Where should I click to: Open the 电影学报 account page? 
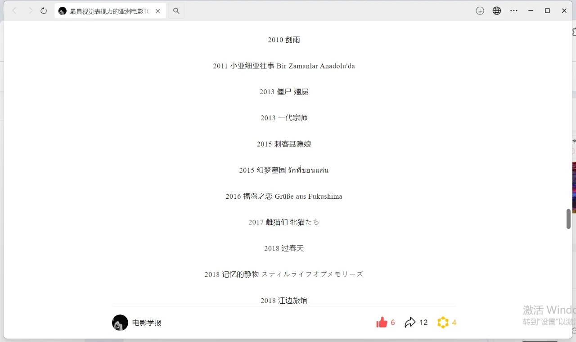point(146,323)
